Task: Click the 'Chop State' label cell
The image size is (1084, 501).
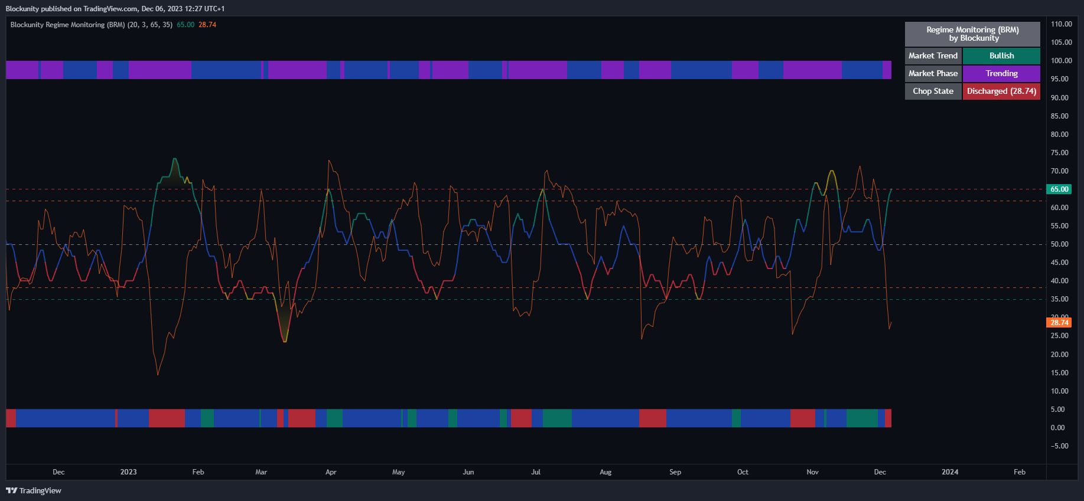Action: coord(933,91)
